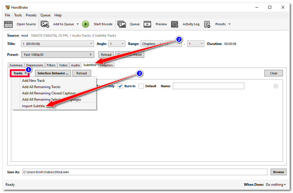Click the Save As path field
Viewport: 293px width, 193px height.
click(145, 172)
